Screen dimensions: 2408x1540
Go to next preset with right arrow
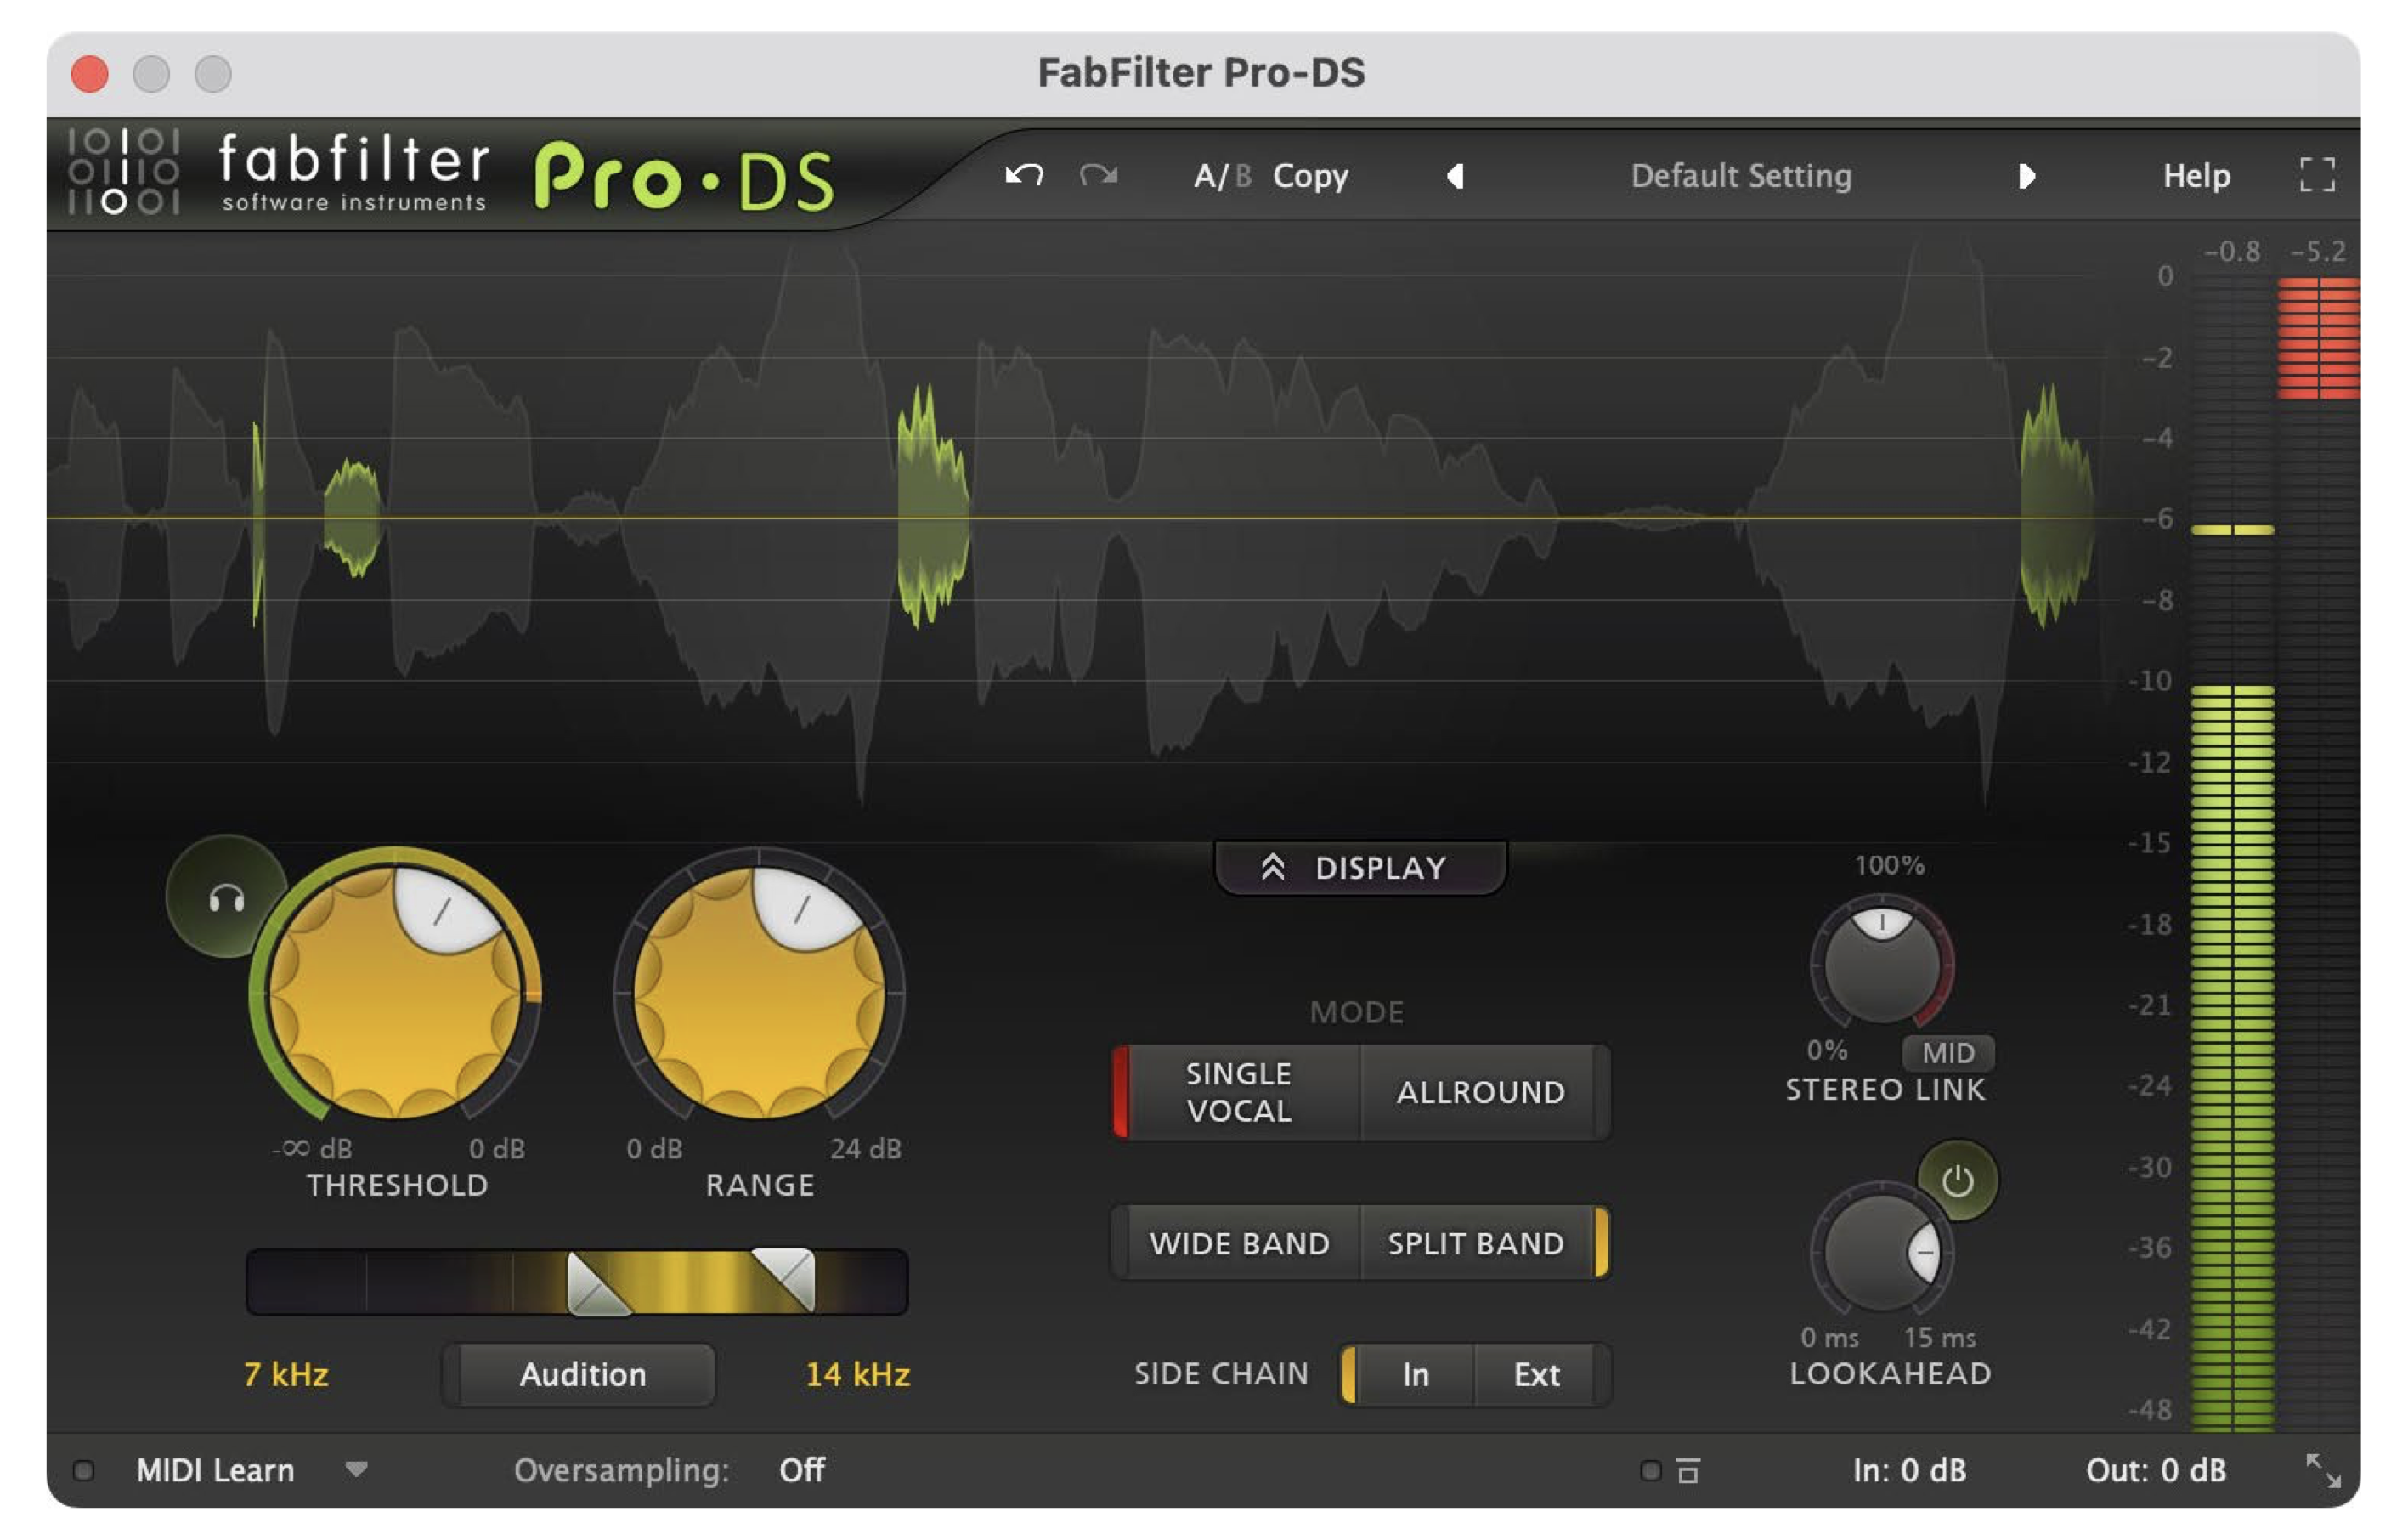[2026, 176]
